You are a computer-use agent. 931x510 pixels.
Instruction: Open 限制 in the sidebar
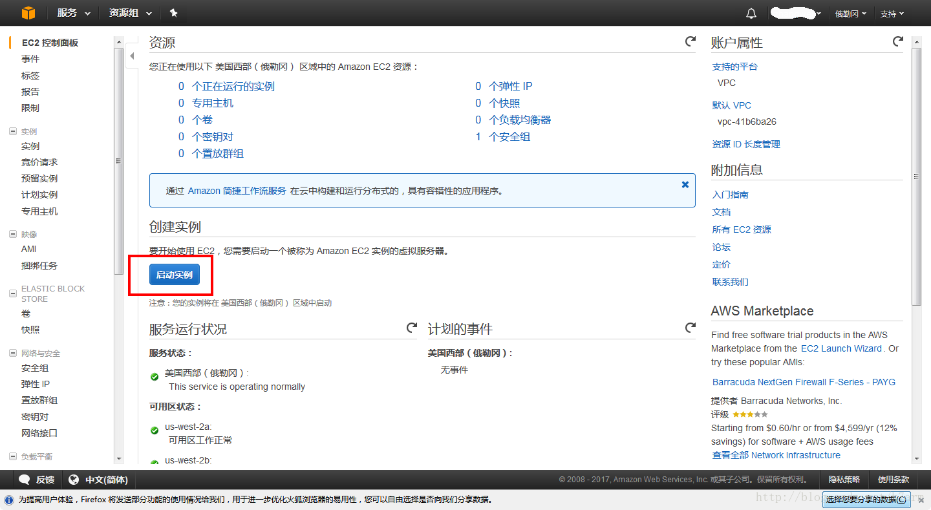(30, 108)
